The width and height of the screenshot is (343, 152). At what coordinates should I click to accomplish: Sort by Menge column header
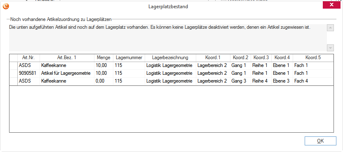(104, 58)
